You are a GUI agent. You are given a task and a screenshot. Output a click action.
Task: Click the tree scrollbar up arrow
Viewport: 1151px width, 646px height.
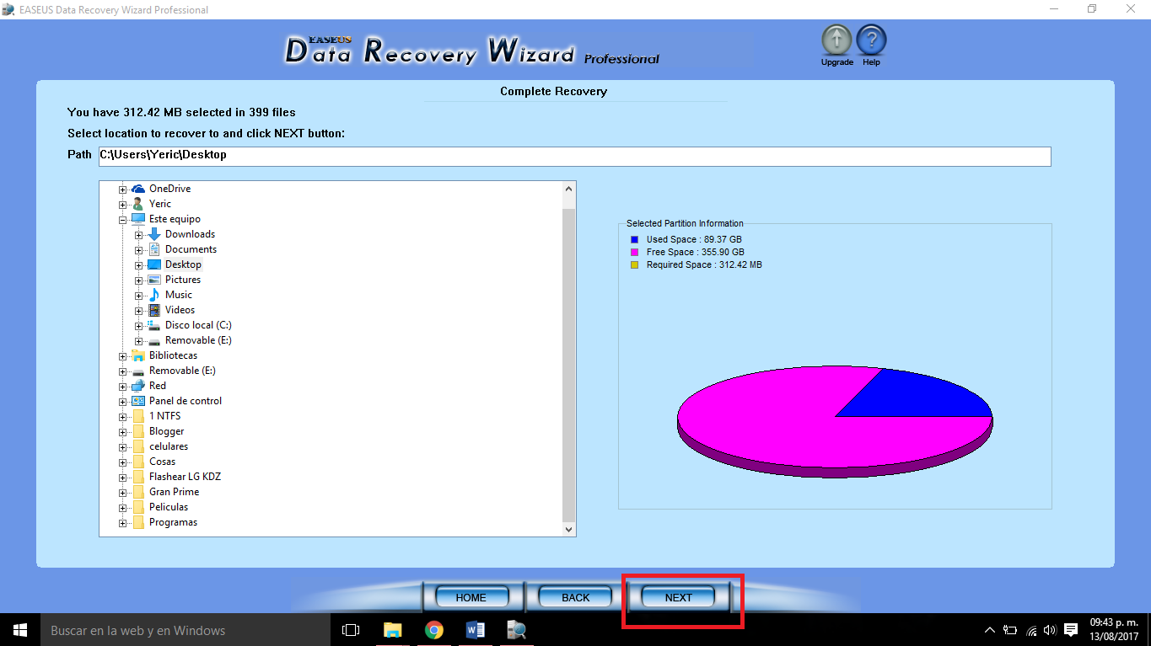tap(569, 189)
